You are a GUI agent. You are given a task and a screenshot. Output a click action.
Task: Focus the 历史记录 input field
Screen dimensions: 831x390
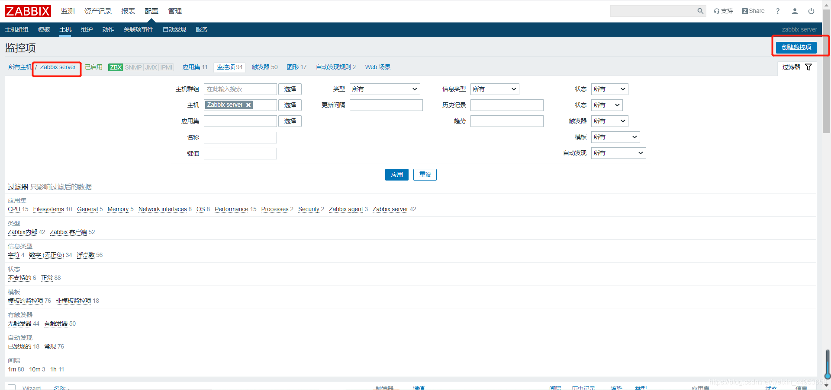click(x=507, y=105)
